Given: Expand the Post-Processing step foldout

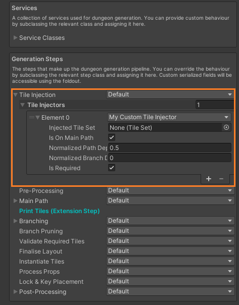Looking at the screenshot, I should [15, 291].
